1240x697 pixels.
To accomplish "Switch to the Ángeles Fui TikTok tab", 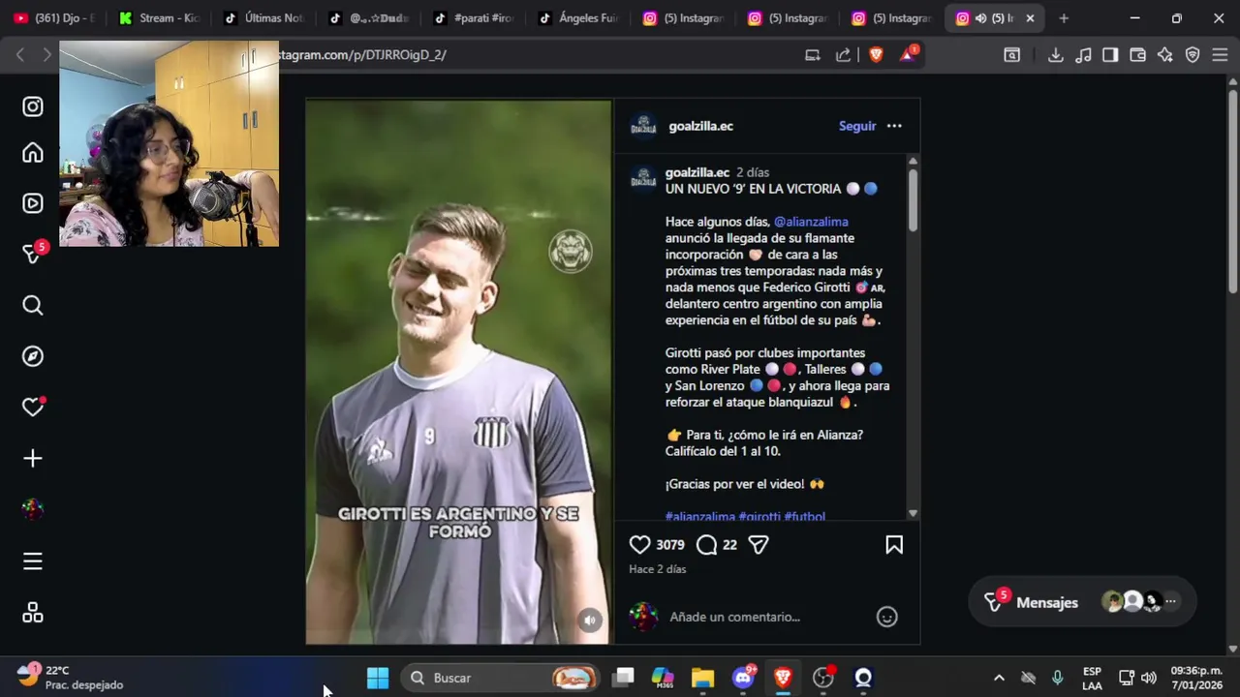I will (578, 18).
